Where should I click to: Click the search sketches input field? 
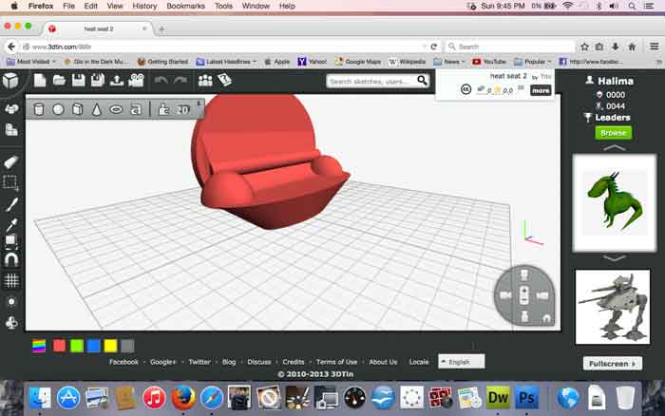pyautogui.click(x=371, y=81)
